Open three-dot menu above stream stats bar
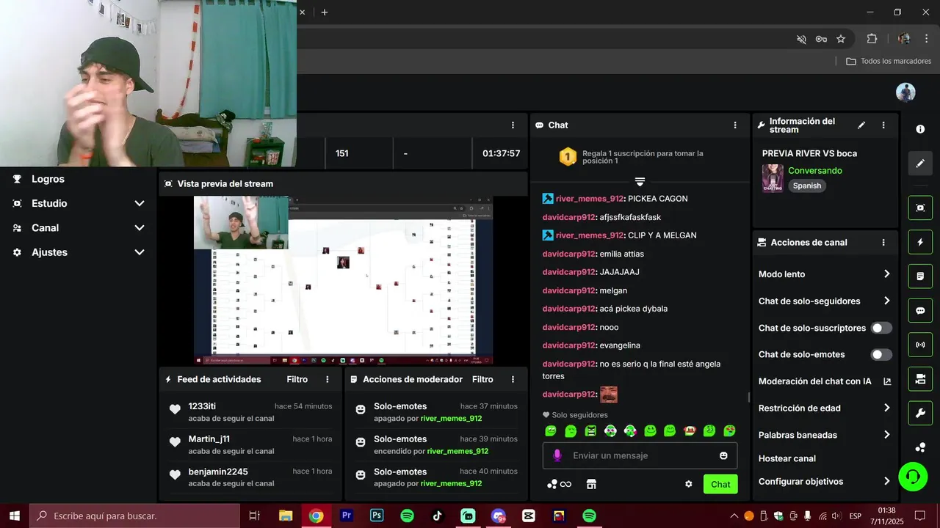 [513, 125]
